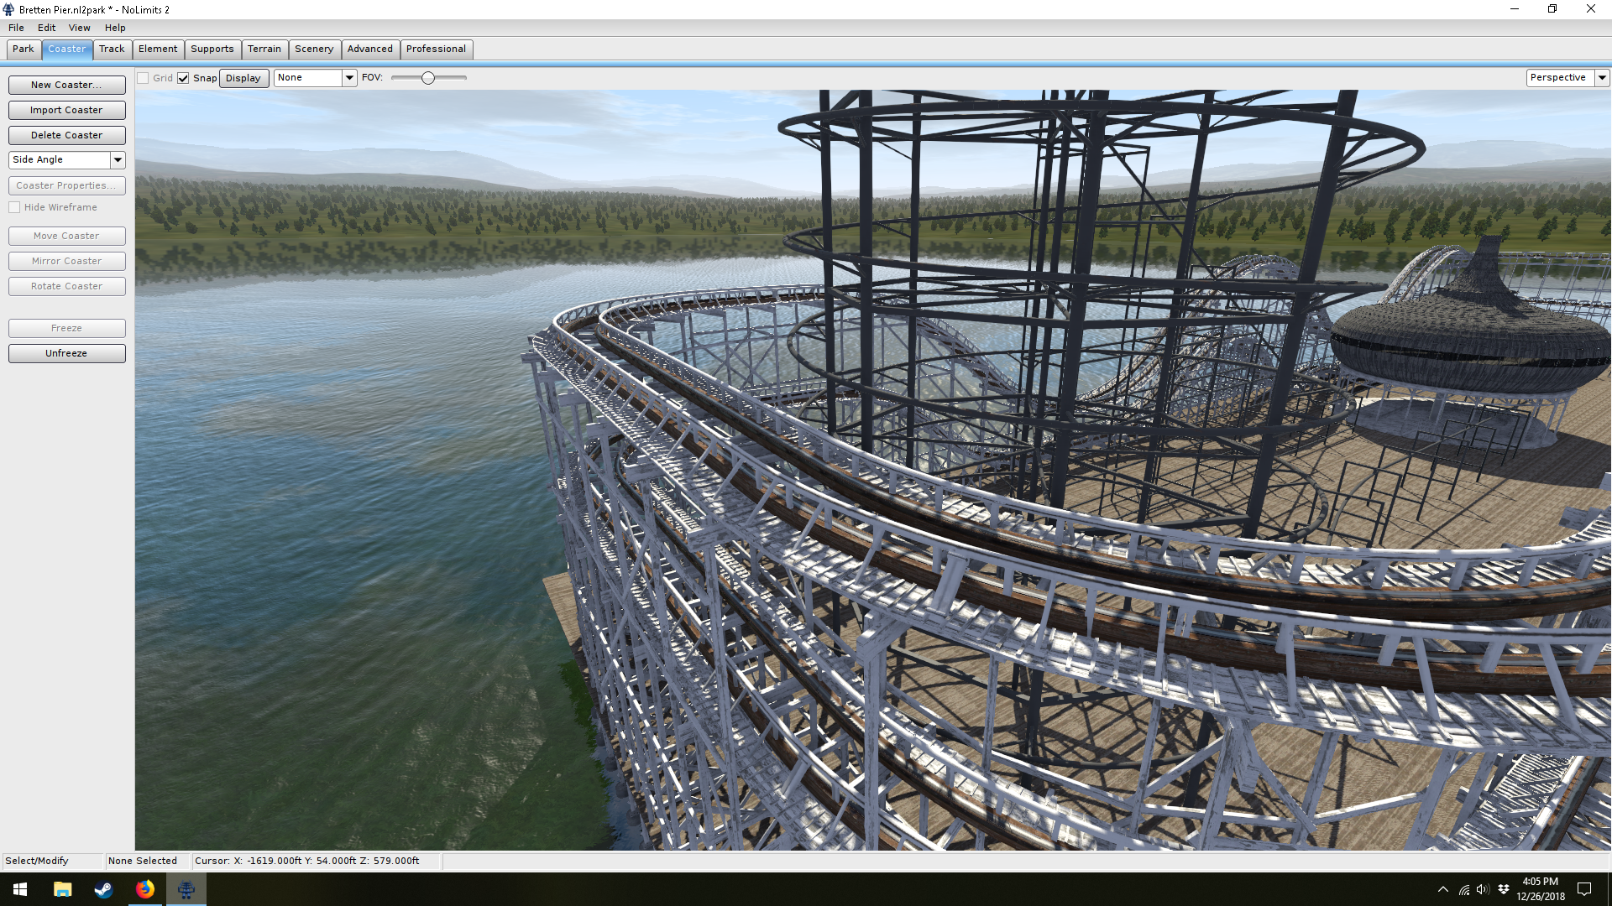Open File Explorer in taskbar
The width and height of the screenshot is (1612, 906).
click(62, 889)
